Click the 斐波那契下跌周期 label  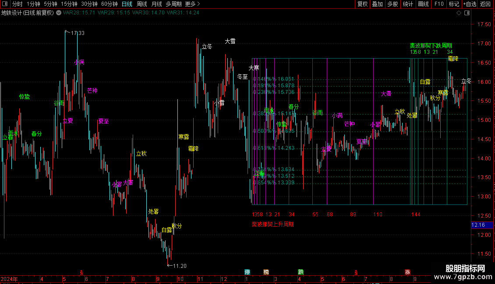point(431,45)
